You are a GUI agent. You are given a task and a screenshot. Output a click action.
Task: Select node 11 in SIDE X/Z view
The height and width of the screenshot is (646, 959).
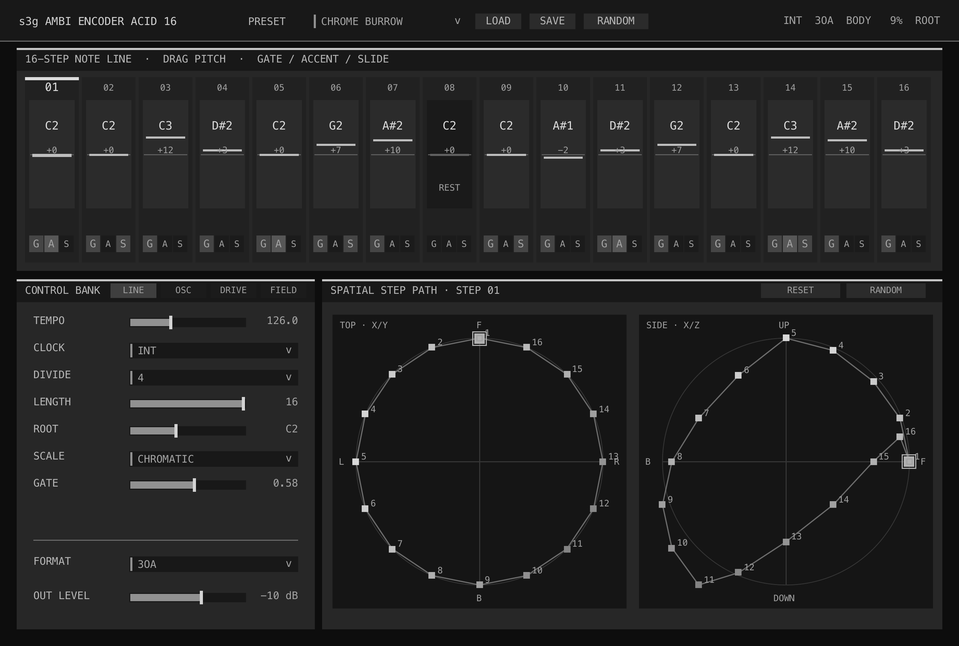pos(698,585)
